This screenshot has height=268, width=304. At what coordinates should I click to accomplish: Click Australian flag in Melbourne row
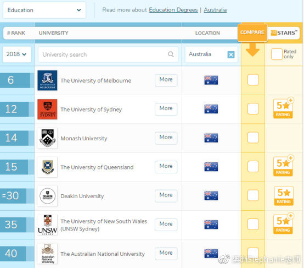coord(211,80)
